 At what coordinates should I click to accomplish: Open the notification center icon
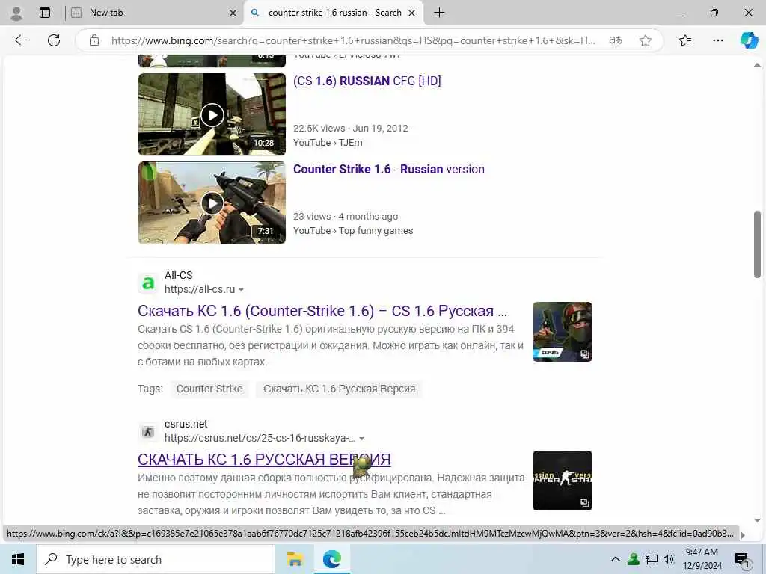coord(742,560)
